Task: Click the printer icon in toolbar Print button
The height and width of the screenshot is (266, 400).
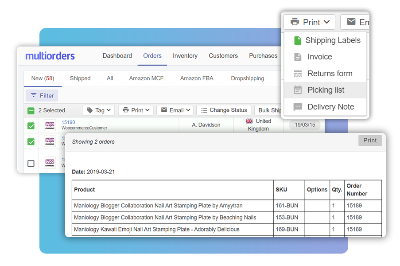Action: coord(126,110)
